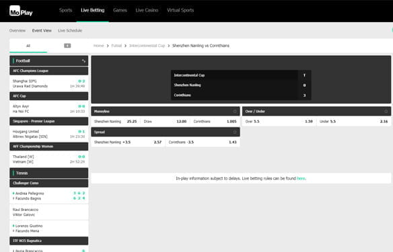Bet on Shenzhen Nanling moneyline at 25.25
This screenshot has height=252, width=393.
115,122
